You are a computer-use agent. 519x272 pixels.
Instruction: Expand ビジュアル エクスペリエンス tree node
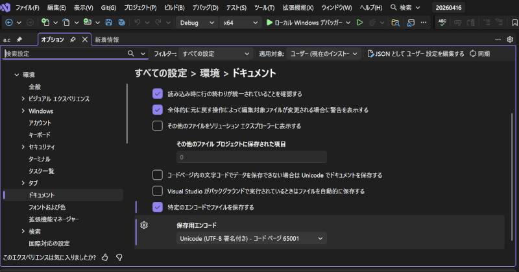click(23, 99)
